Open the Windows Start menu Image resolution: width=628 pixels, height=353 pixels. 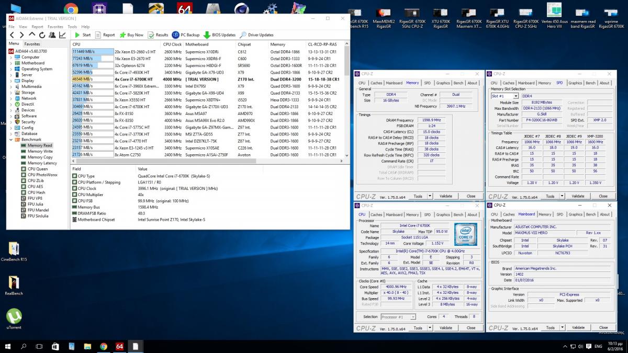click(x=8, y=346)
